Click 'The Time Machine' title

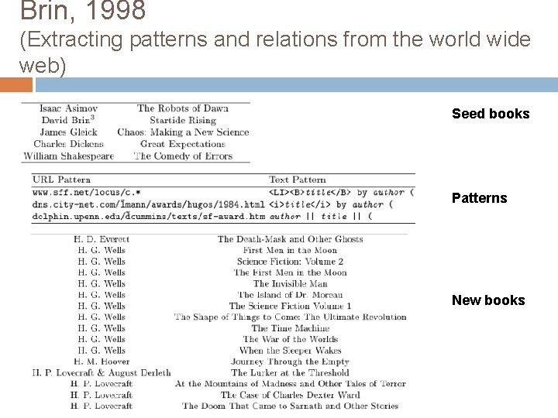point(291,328)
